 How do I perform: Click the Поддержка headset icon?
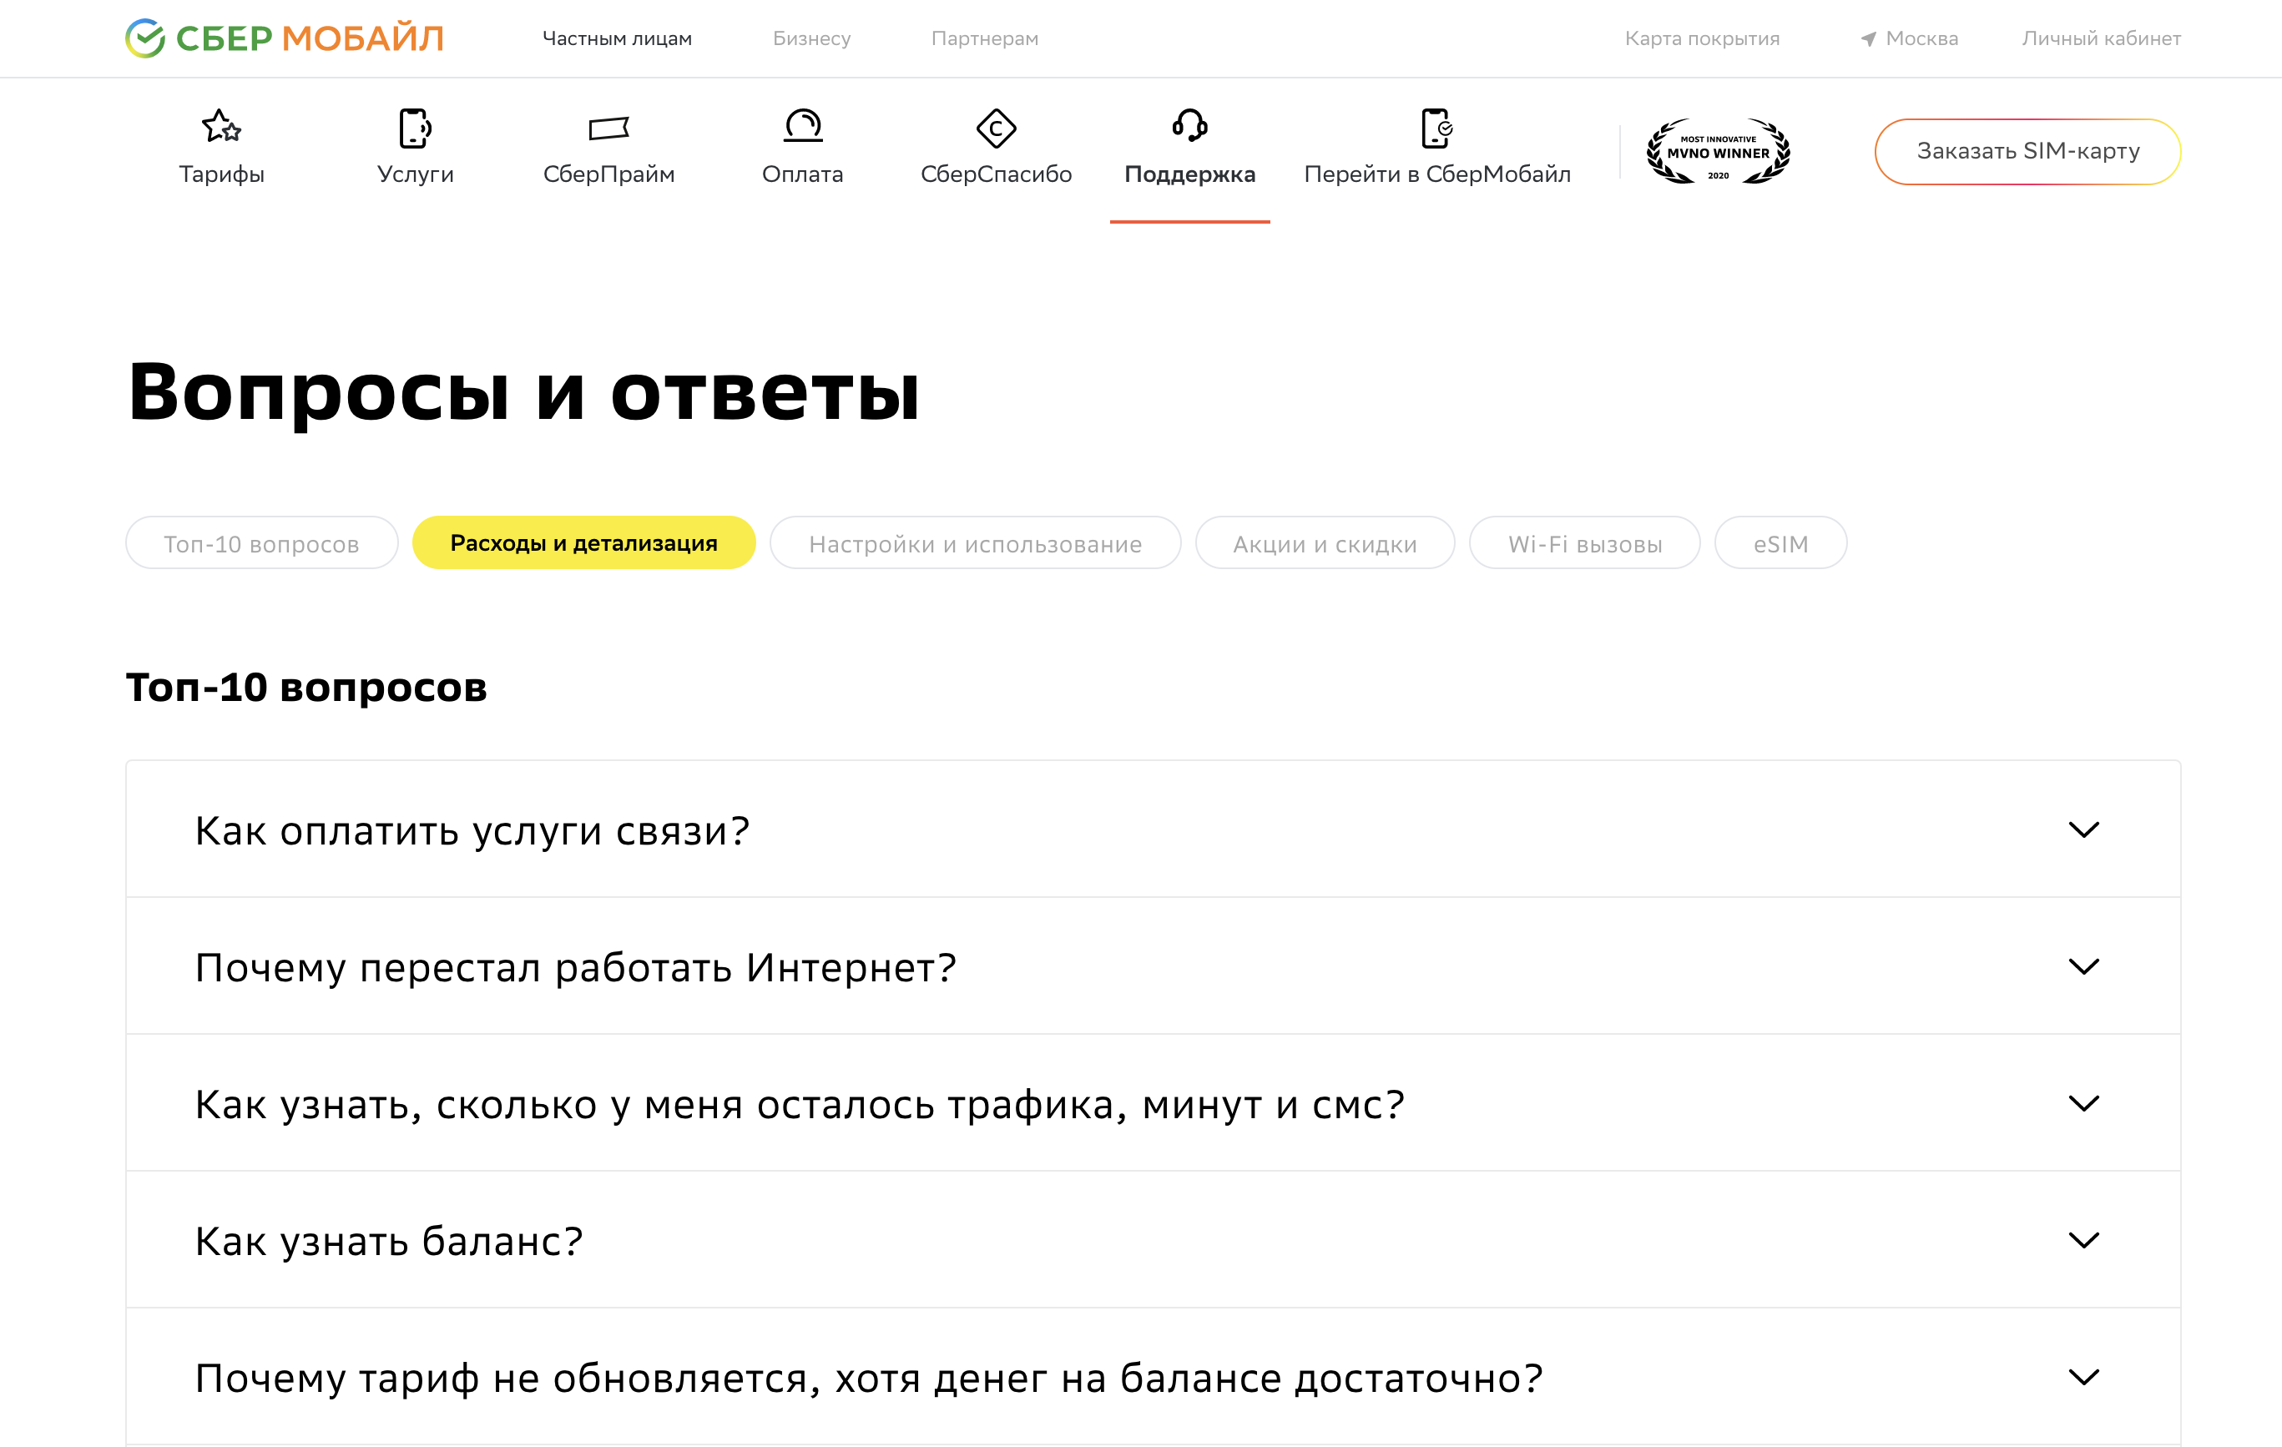coord(1189,128)
